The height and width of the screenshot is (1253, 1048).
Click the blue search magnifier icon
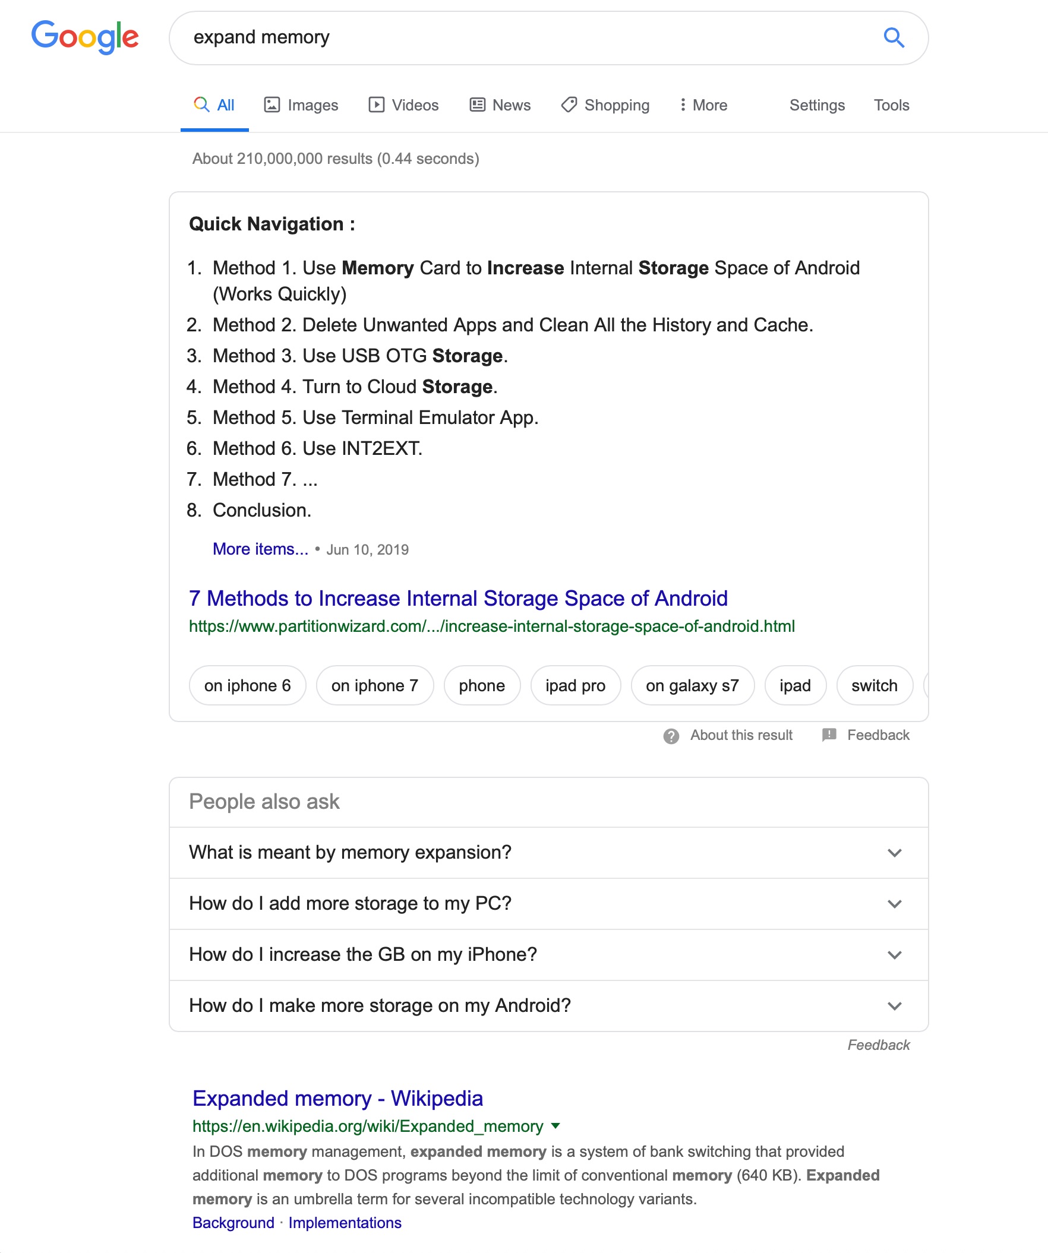(894, 37)
